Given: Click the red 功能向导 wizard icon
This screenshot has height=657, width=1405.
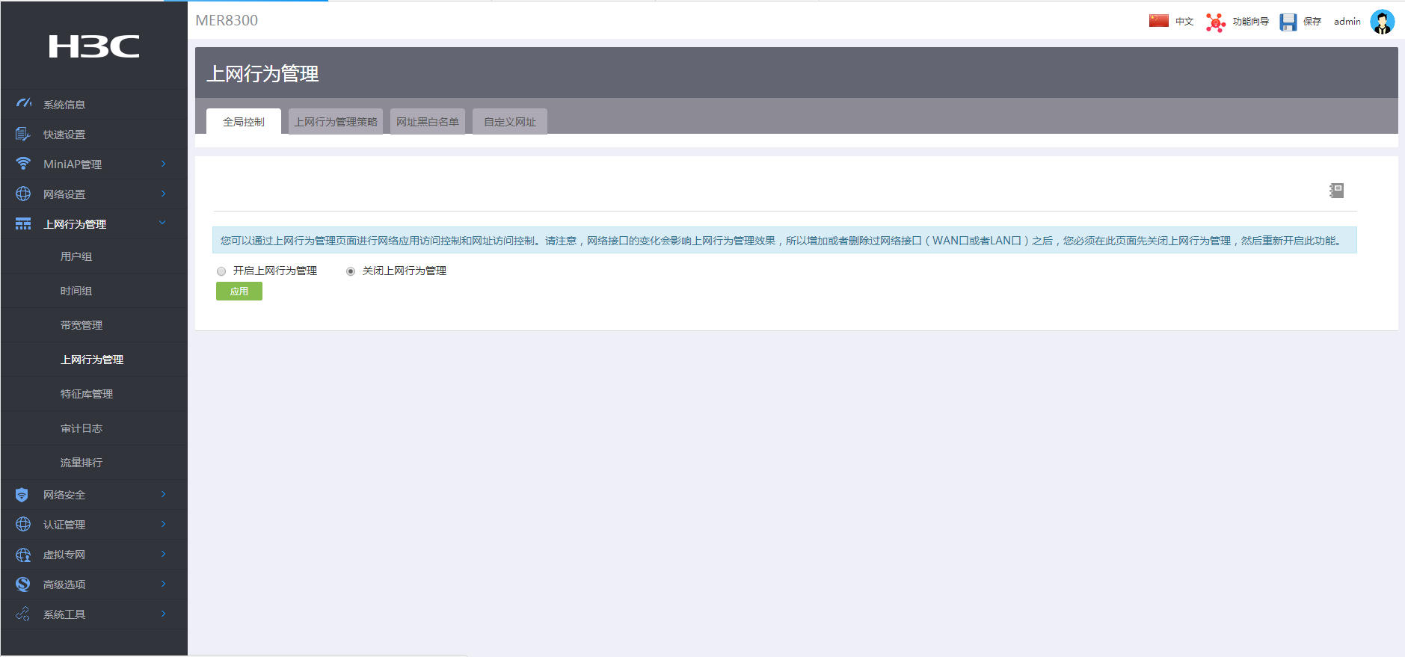Looking at the screenshot, I should [x=1216, y=22].
